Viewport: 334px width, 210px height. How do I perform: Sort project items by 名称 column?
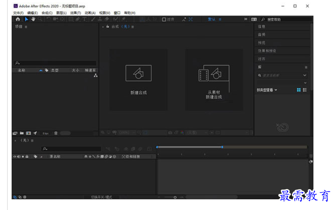click(21, 70)
